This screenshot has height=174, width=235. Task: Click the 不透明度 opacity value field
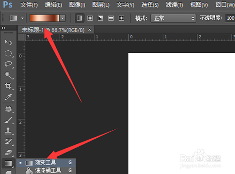(x=230, y=18)
